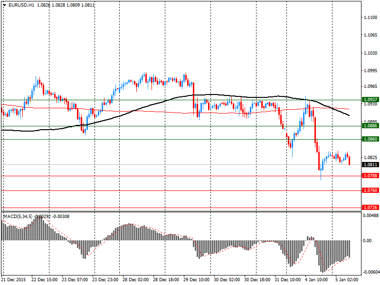
Task: Select the 1.0788 red support label
Action: pyautogui.click(x=370, y=175)
